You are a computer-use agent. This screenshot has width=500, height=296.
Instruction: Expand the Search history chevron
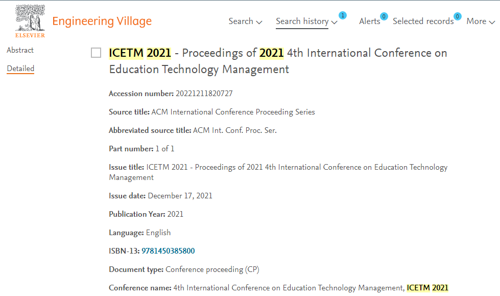[334, 22]
